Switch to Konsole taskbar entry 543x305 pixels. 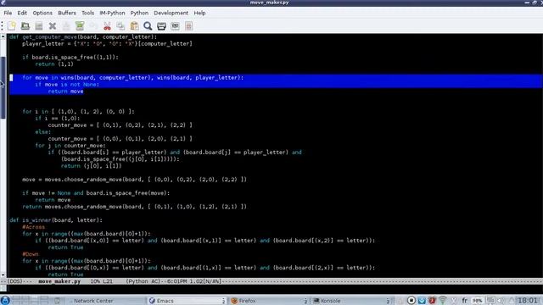point(351,301)
